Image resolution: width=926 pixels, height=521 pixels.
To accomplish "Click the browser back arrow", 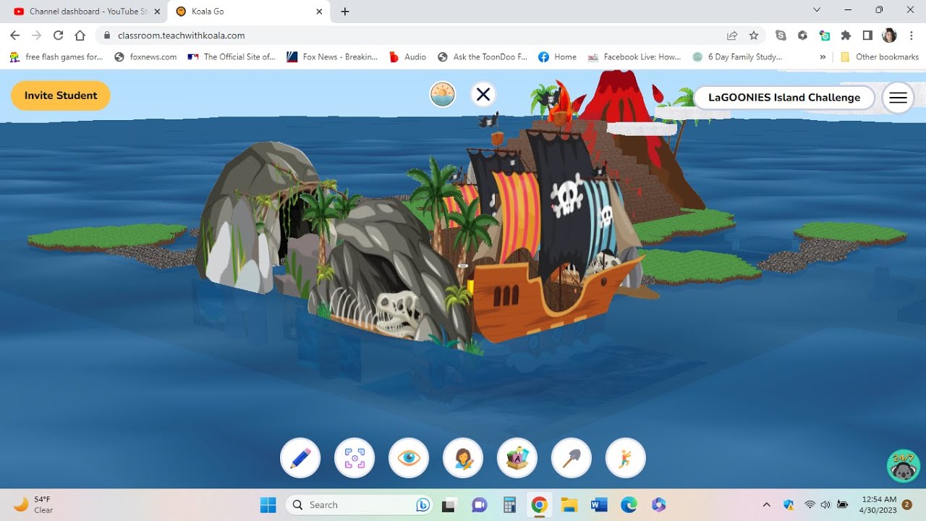I will tap(15, 35).
